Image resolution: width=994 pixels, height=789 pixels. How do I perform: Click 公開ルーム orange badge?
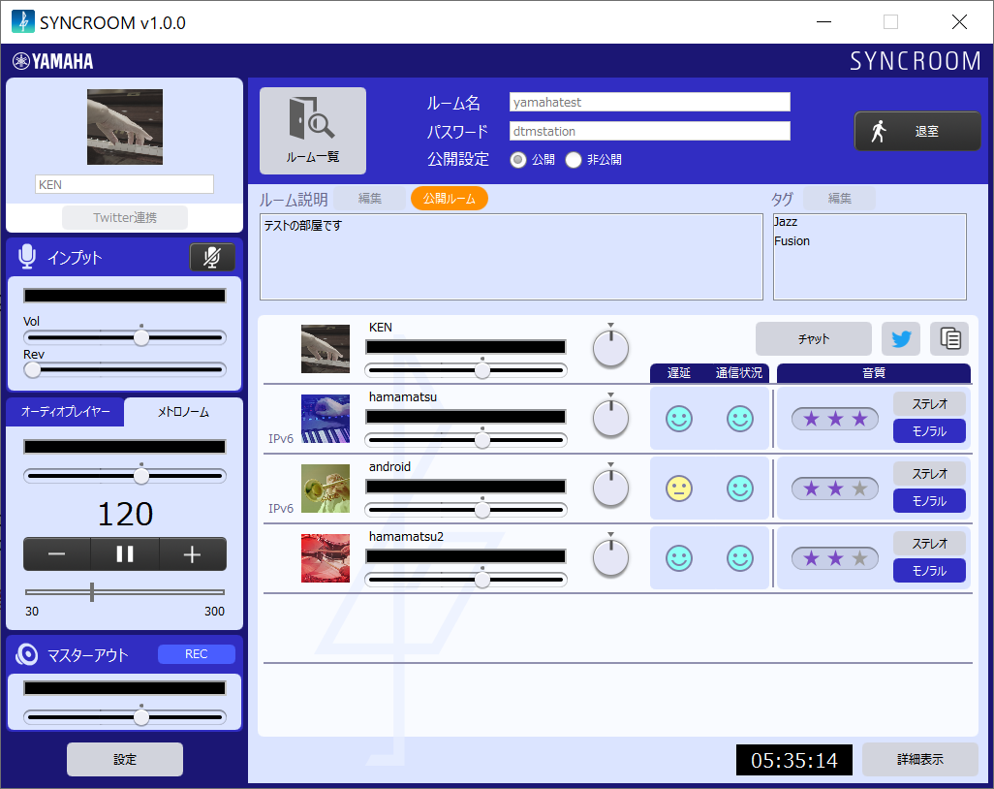tap(449, 199)
